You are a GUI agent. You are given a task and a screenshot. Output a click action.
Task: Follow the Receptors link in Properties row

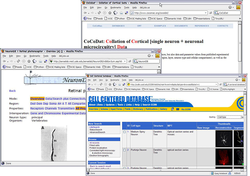click(37, 109)
